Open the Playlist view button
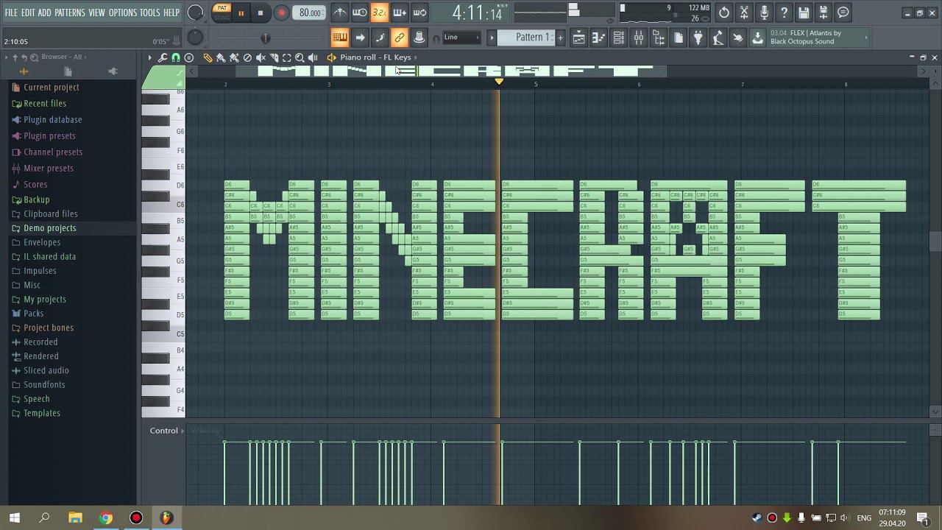Screen dimensions: 942x530 [579, 38]
